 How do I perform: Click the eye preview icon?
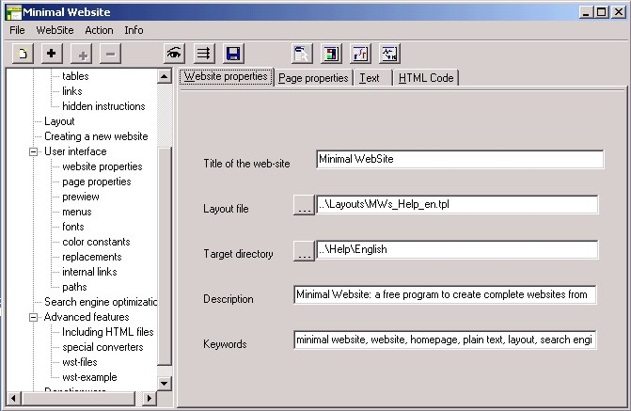(x=173, y=54)
